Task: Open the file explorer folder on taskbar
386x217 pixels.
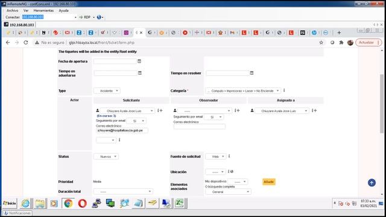Action: coord(40,204)
